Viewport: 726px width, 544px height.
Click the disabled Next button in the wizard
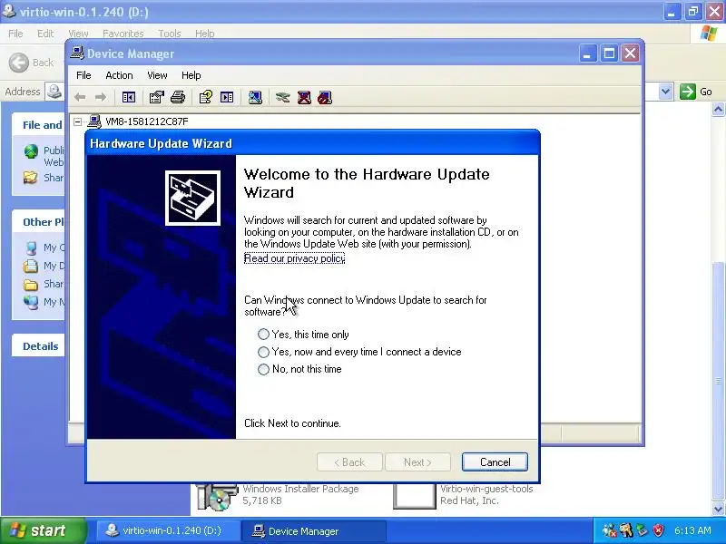[417, 462]
